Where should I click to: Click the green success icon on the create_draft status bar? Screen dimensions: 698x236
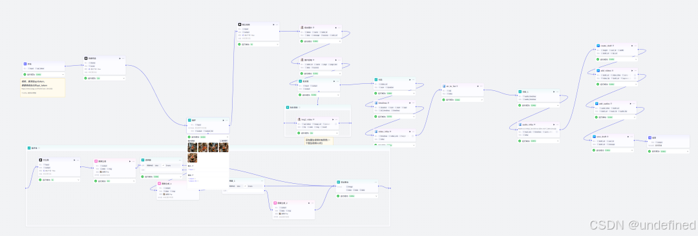click(x=598, y=59)
